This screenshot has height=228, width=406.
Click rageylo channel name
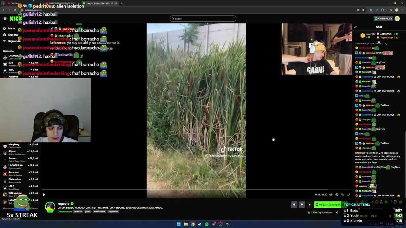63,204
